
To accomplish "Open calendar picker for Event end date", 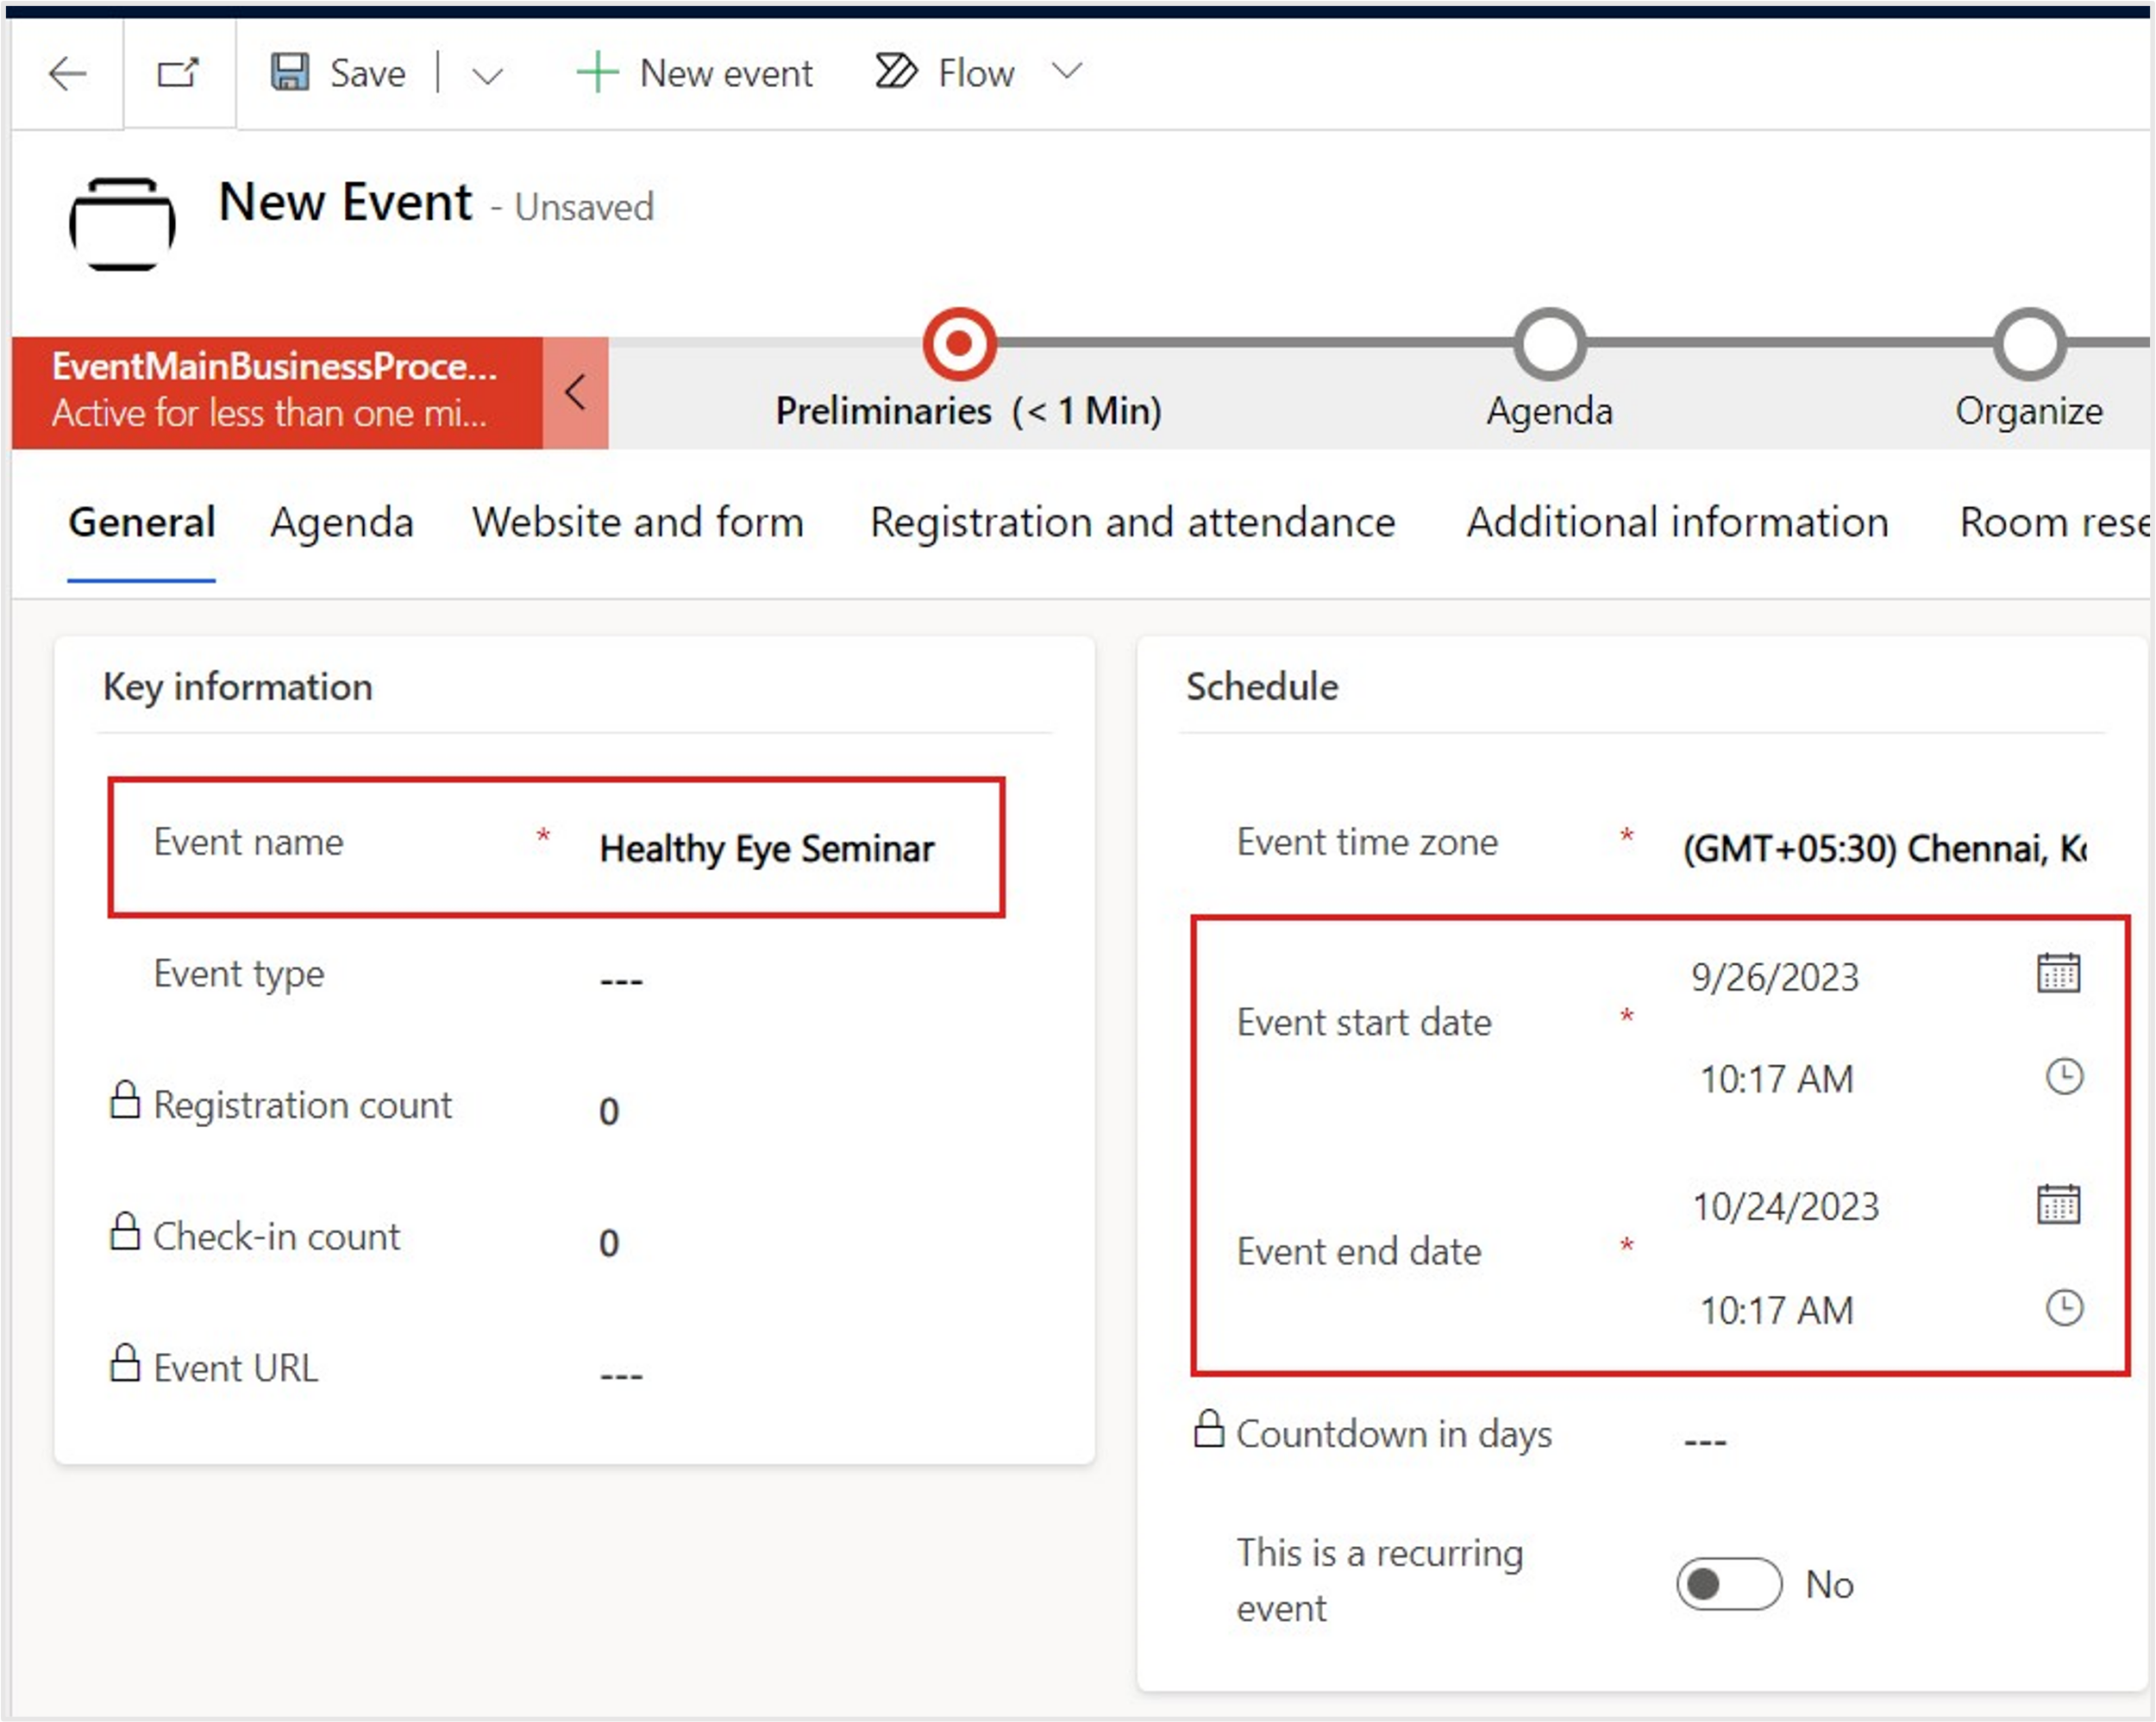I will (2058, 1204).
